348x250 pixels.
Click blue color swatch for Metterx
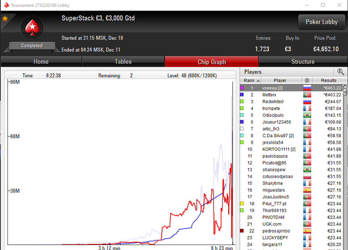pyautogui.click(x=242, y=95)
